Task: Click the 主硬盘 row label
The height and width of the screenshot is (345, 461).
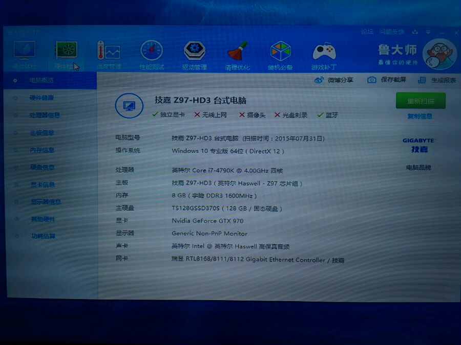Action: pyautogui.click(x=124, y=208)
